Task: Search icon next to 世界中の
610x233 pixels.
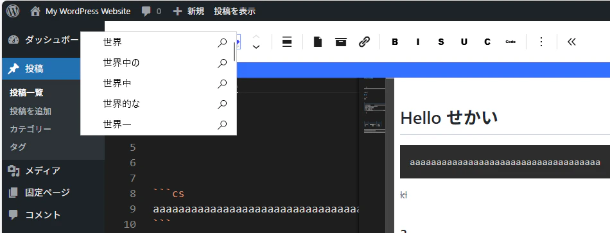Action: pyautogui.click(x=222, y=63)
